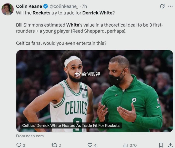Open the @colinkeane_ handle link

[x=64, y=6]
